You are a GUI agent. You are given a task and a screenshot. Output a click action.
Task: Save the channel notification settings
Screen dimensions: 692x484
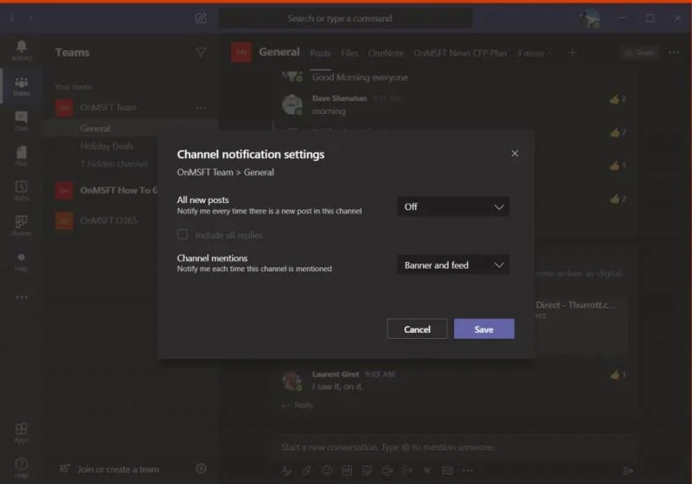(x=484, y=328)
